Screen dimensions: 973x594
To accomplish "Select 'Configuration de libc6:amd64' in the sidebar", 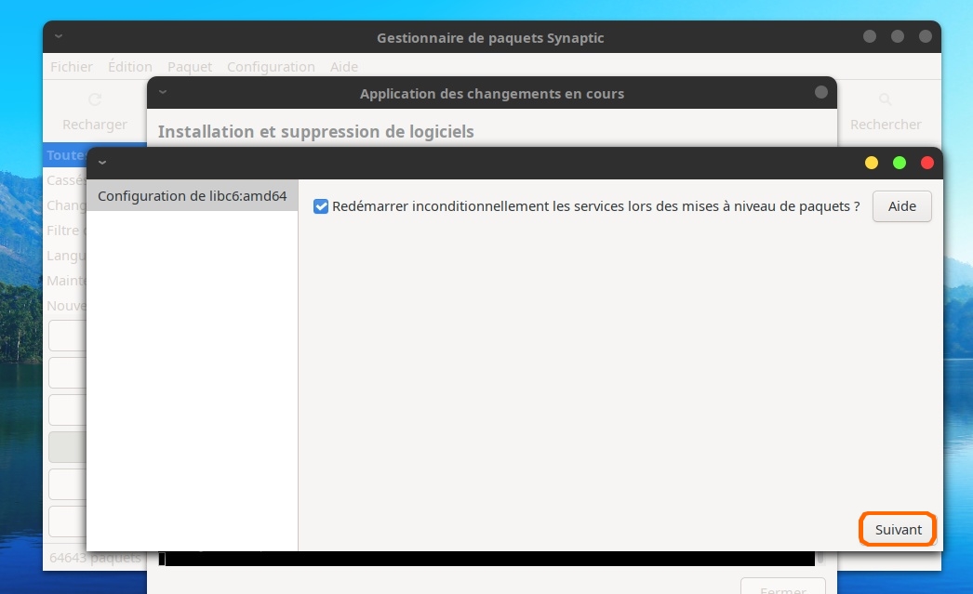I will (x=192, y=196).
